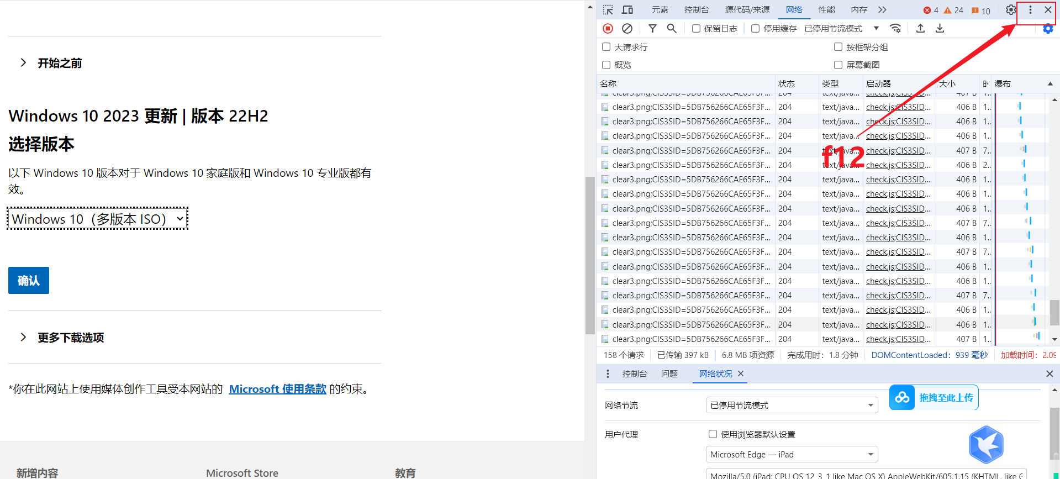Click the user agent string input field
Viewport: 1060px width, 479px height.
click(866, 474)
